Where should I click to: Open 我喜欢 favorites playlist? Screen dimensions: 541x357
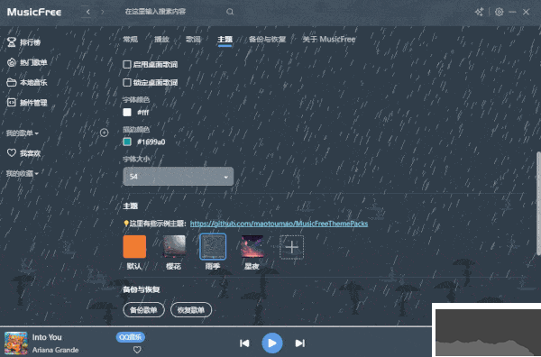coord(23,153)
